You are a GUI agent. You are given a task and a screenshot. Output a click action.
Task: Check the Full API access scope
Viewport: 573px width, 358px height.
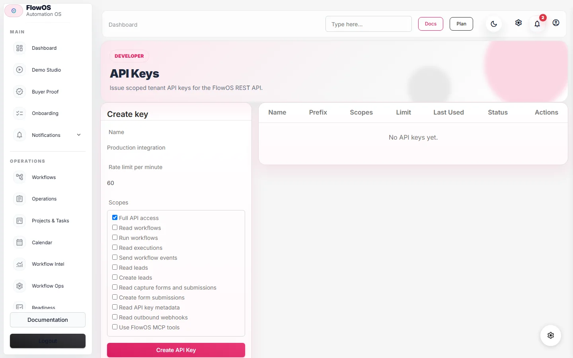[x=115, y=218]
